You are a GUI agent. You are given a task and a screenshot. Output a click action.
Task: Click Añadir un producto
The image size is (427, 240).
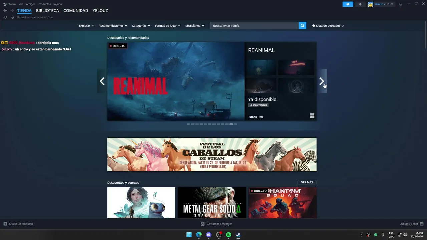[21, 224]
